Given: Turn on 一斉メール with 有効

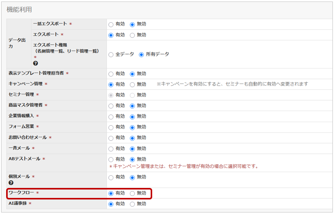Looking at the screenshot, I should pos(111,149).
